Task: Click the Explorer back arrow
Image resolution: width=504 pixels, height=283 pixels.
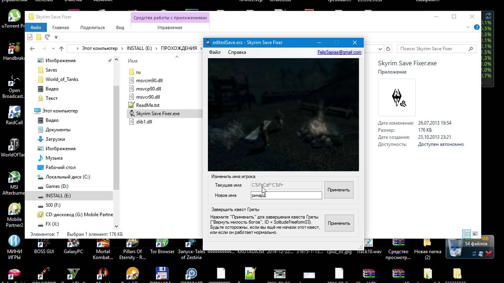Action: [x=32, y=49]
